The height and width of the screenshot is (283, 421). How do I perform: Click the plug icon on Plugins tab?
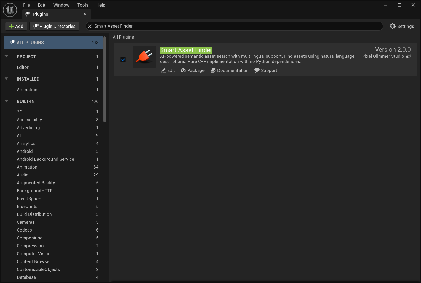28,14
